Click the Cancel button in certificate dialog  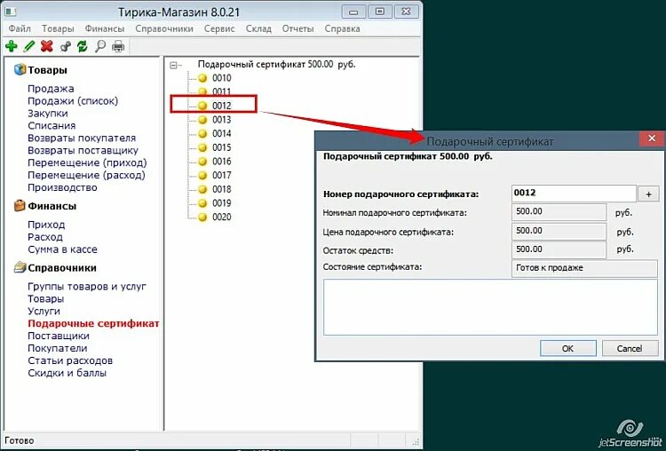point(630,348)
